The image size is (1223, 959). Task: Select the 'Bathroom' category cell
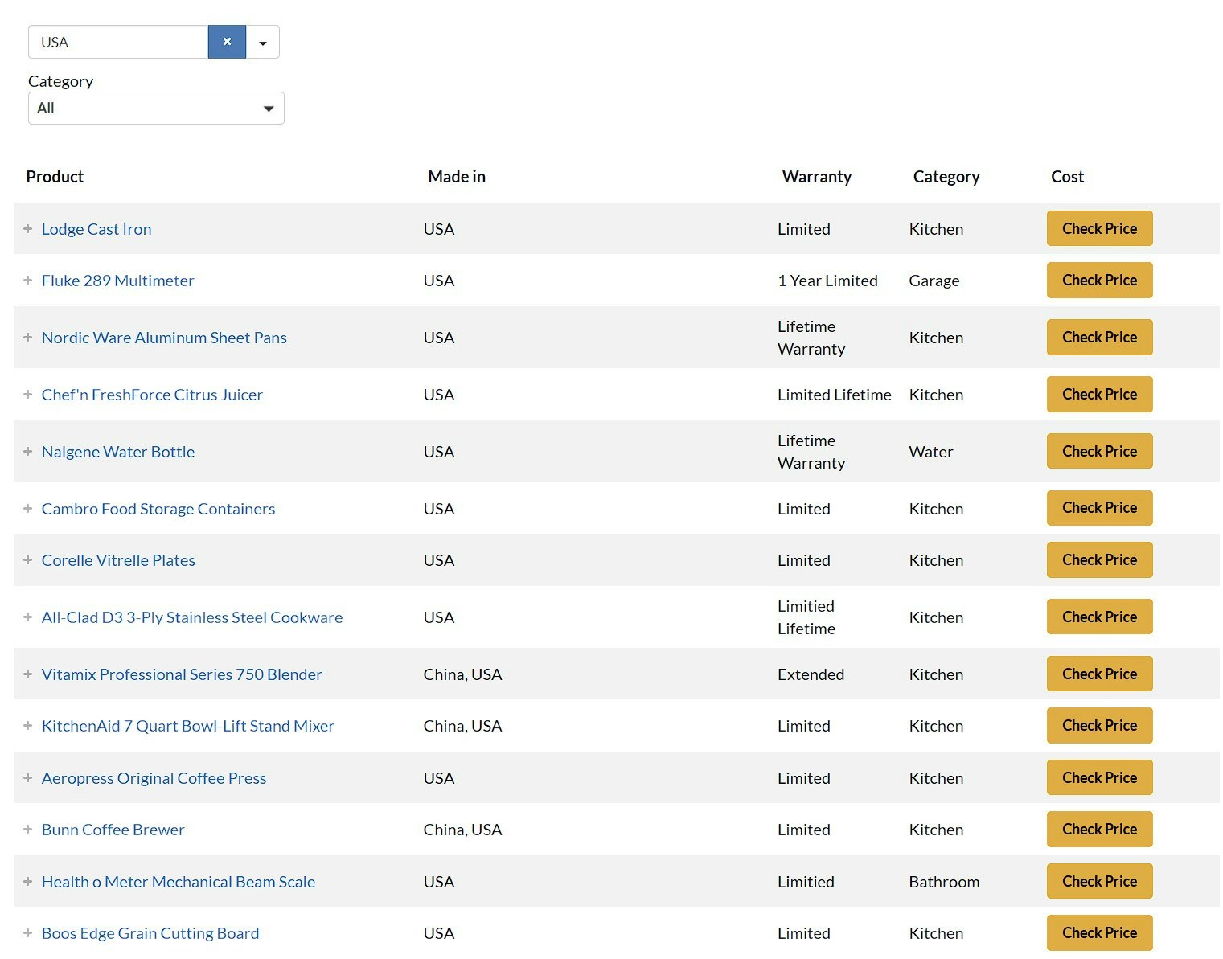tap(944, 882)
